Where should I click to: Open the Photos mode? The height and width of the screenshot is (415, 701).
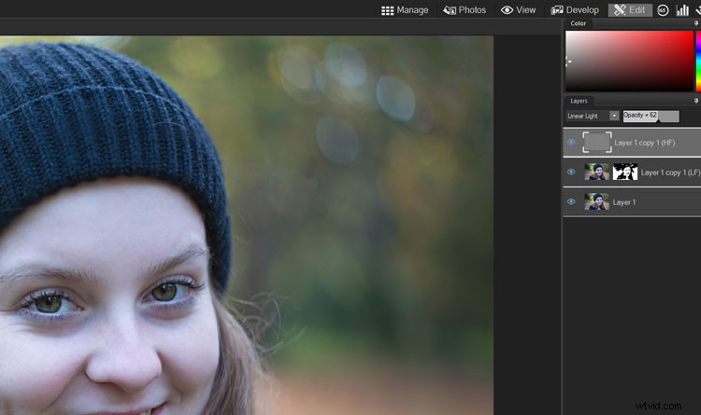pyautogui.click(x=464, y=10)
